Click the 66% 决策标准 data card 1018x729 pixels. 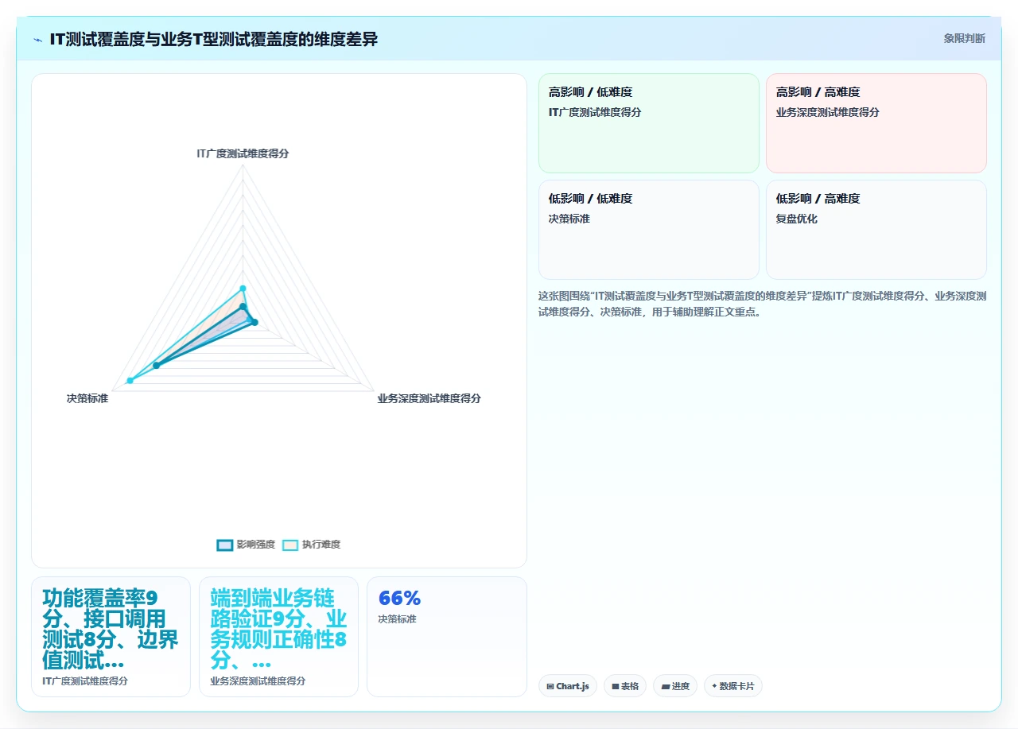point(447,637)
